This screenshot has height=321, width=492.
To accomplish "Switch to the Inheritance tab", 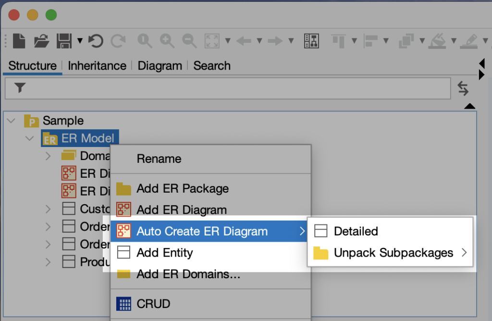I will coord(97,66).
